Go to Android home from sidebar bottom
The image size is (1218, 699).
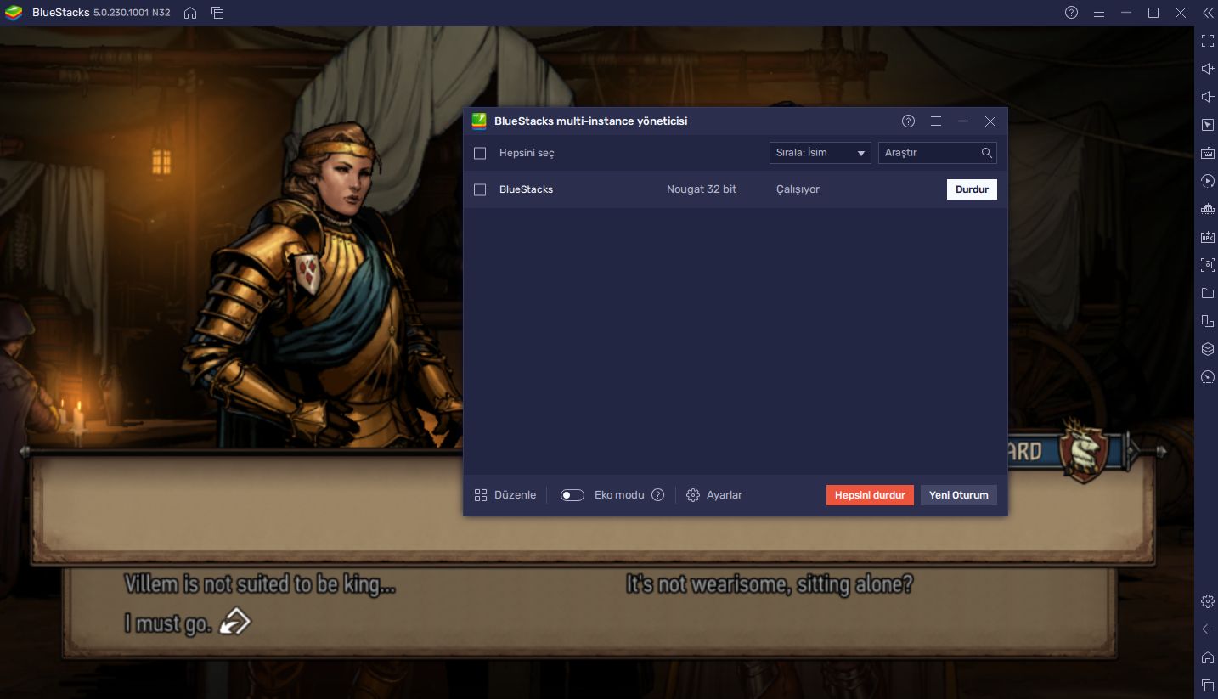point(1208,657)
